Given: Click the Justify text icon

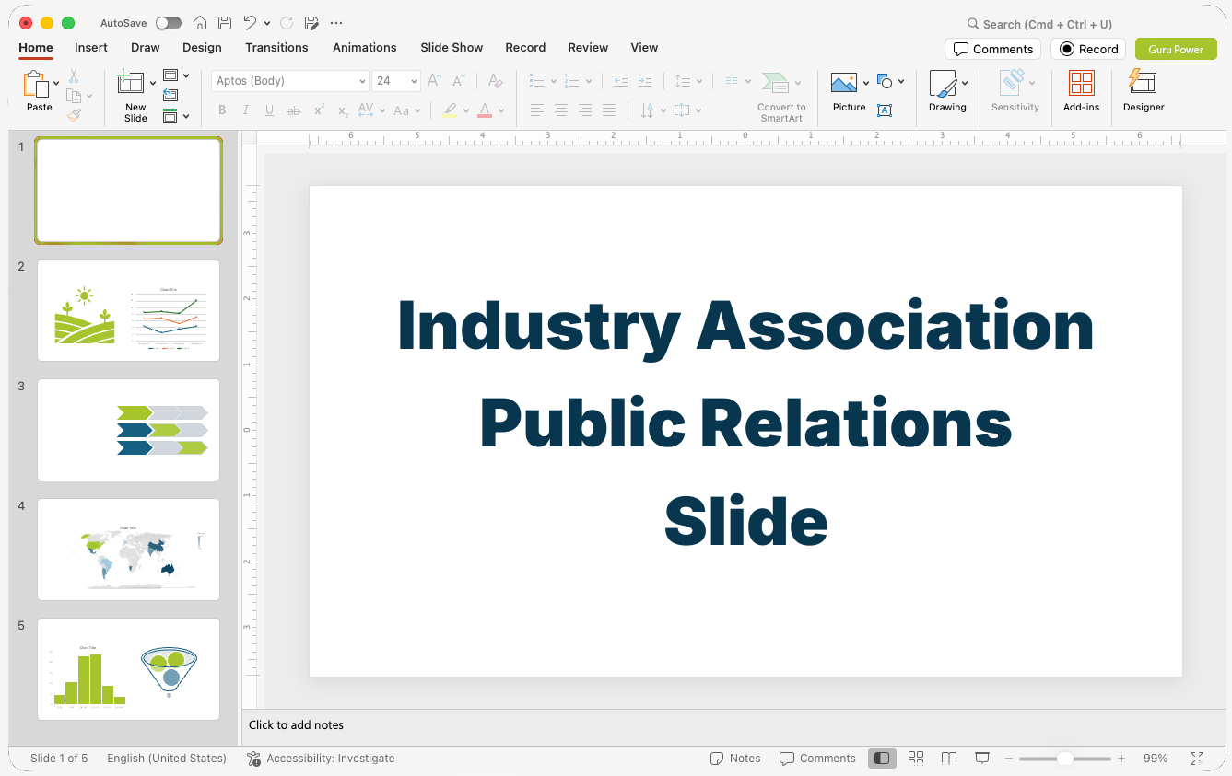Looking at the screenshot, I should click(x=609, y=110).
